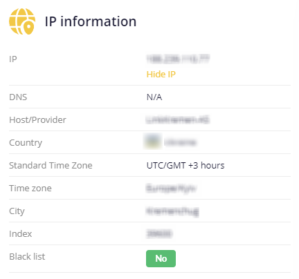Image resolution: width=299 pixels, height=279 pixels.
Task: Click the Black list label
Action: pyautogui.click(x=27, y=256)
